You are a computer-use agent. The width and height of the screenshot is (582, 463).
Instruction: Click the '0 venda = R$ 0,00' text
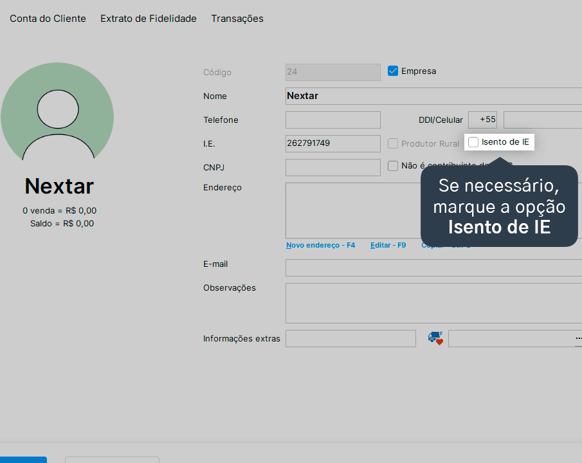(x=59, y=210)
